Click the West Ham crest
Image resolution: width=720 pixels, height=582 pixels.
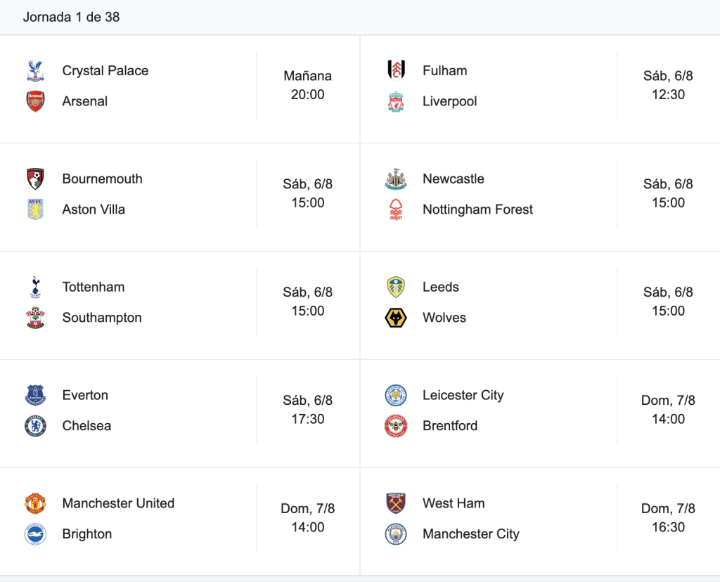point(396,503)
